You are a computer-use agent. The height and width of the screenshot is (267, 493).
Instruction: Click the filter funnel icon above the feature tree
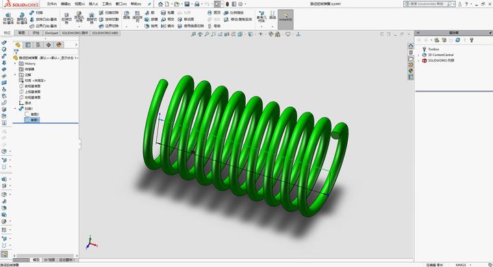16,51
